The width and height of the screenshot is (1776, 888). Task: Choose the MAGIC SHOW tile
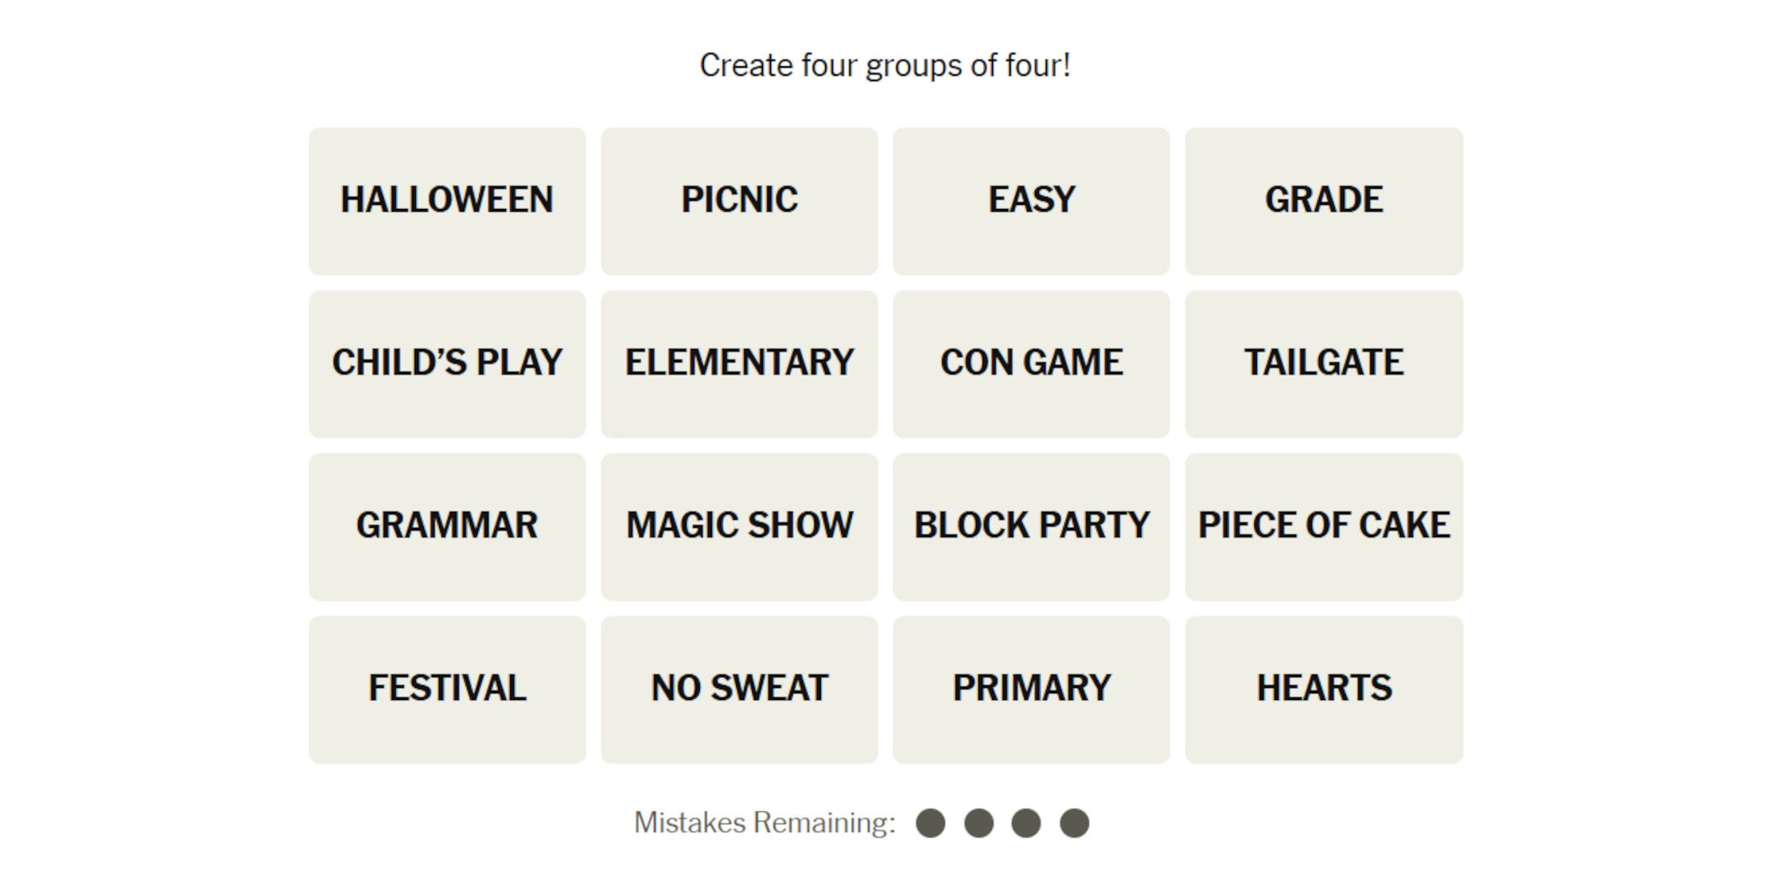point(739,526)
